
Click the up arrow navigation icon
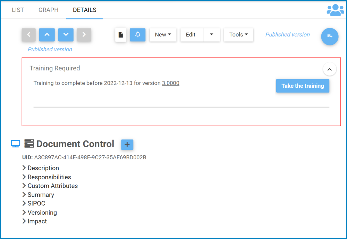click(x=47, y=35)
